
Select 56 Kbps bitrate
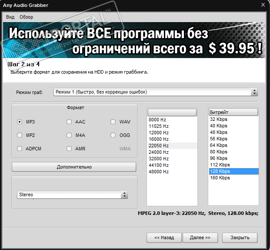233,139
